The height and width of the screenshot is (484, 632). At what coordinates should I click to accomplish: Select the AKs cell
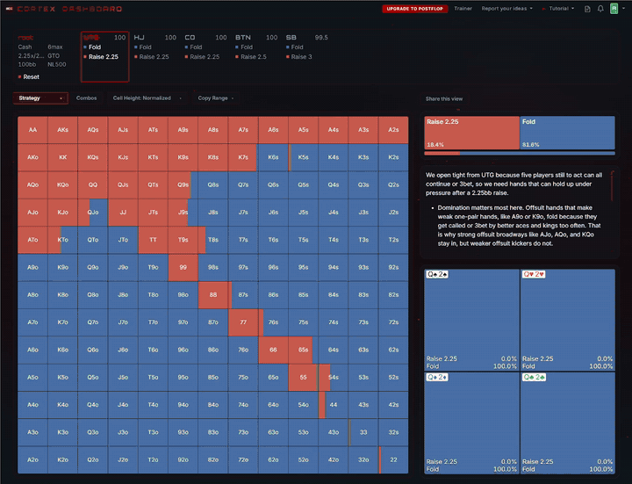click(63, 130)
